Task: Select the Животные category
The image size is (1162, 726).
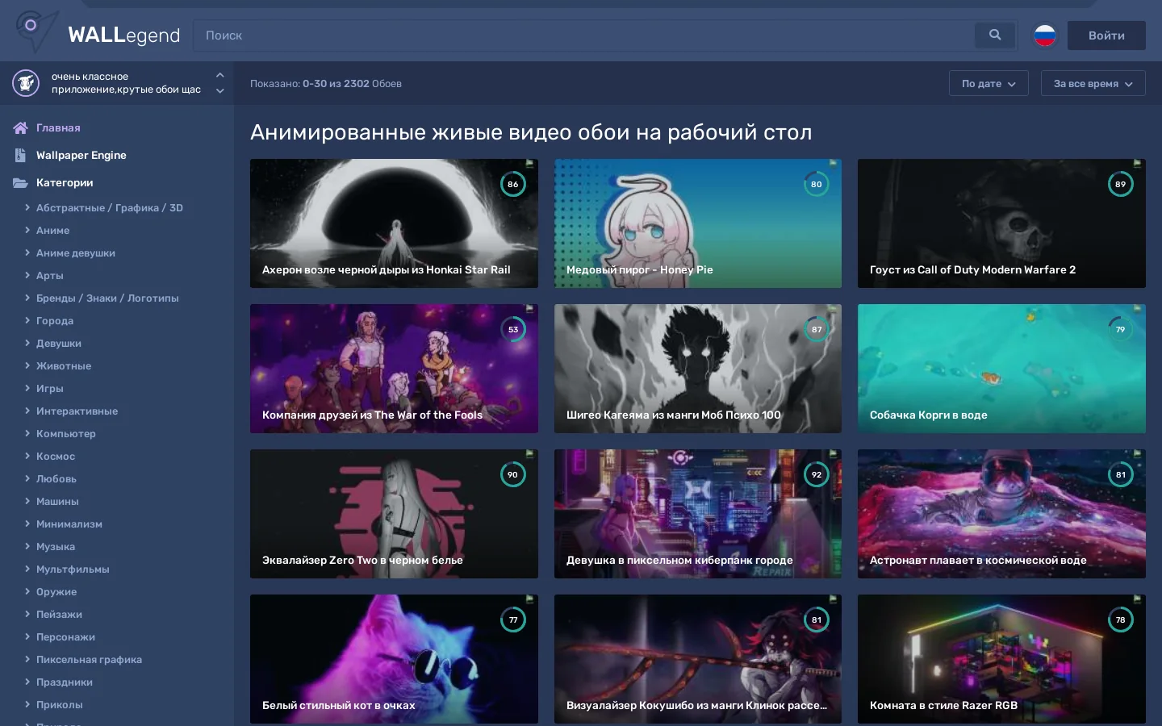Action: 64,365
